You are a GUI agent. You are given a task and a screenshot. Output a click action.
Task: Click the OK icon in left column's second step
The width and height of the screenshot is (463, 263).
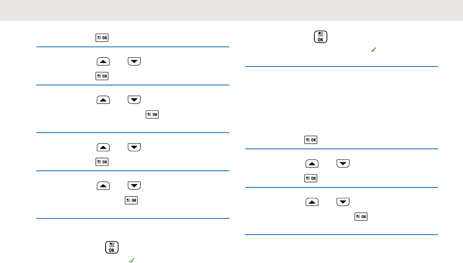point(102,76)
